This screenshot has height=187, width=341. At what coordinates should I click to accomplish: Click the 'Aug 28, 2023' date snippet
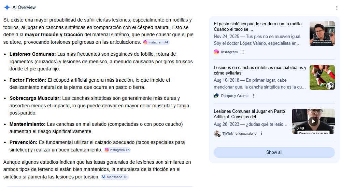[x=226, y=124]
